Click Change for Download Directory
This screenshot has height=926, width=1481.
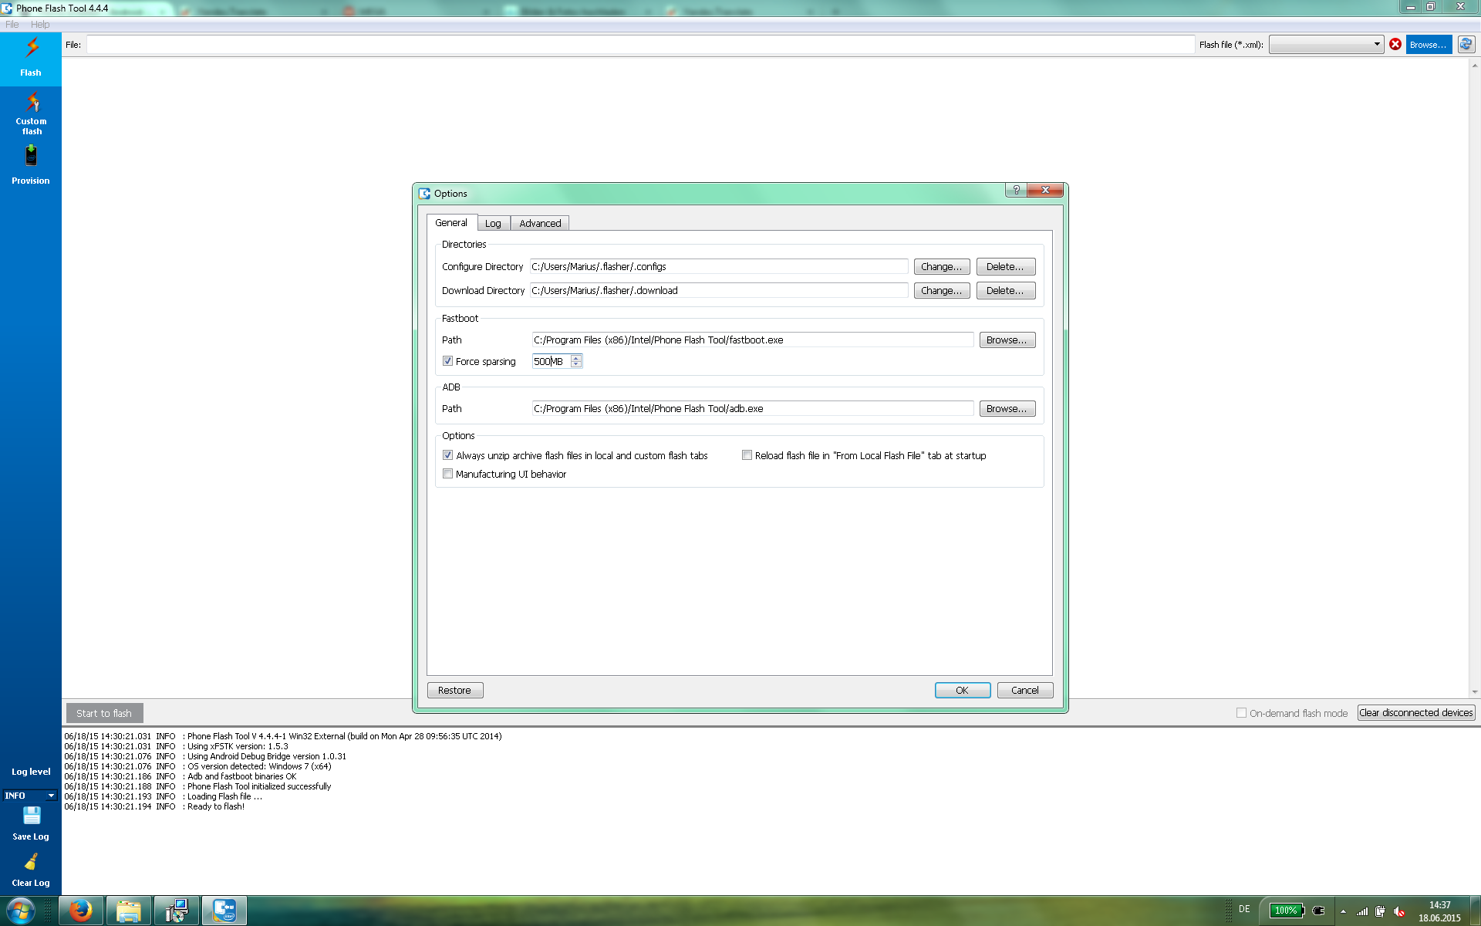coord(942,291)
